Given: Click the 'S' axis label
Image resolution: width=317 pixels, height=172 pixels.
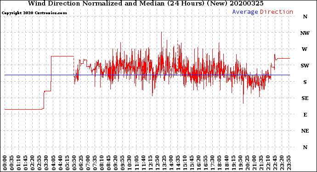Looking at the screenshot, I should (305, 82).
